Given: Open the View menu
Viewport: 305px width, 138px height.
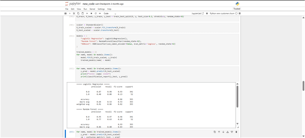Looking at the screenshot, I should 79,9.
